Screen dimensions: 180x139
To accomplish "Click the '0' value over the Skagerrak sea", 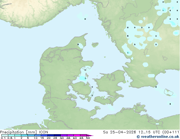I will (x=85, y=19).
